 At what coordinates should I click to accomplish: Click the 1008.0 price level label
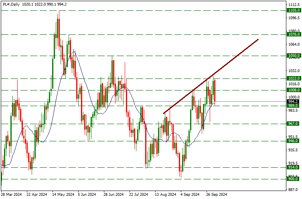point(294,90)
